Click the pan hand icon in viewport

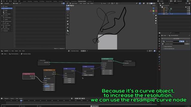coord(156,18)
